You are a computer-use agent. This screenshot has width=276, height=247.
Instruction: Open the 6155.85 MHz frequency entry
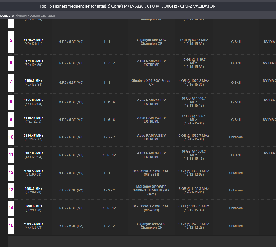[33, 100]
